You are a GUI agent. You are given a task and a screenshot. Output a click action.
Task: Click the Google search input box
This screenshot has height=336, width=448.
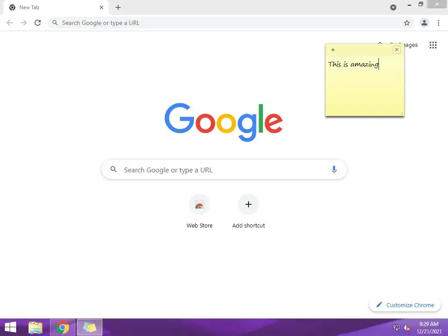[x=224, y=169]
